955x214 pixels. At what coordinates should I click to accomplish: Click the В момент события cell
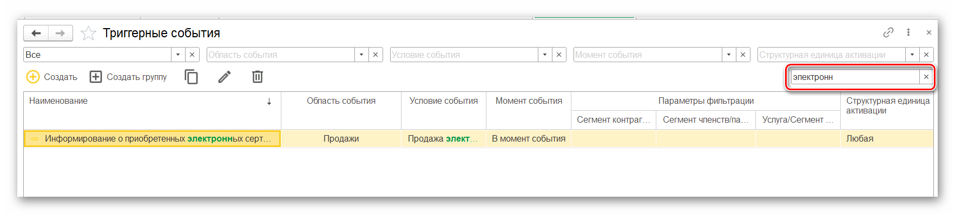tap(529, 139)
